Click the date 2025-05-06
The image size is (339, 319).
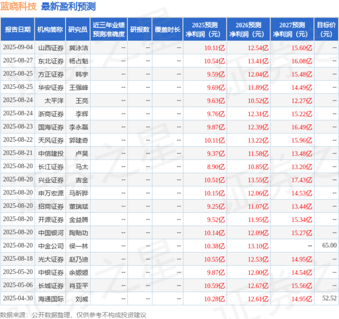pos(18,285)
